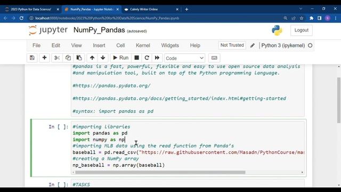Insert a cell below with plus icon
The width and height of the screenshot is (341, 192).
44,58
